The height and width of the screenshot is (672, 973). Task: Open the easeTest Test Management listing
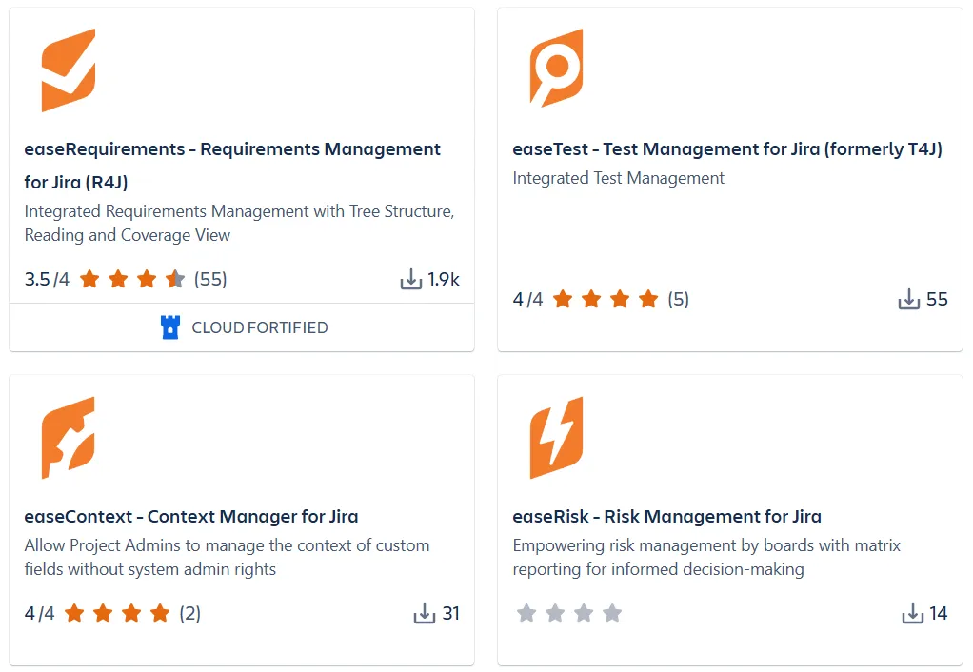(x=727, y=149)
